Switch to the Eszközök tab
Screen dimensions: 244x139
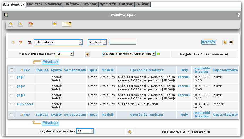(x=89, y=4)
